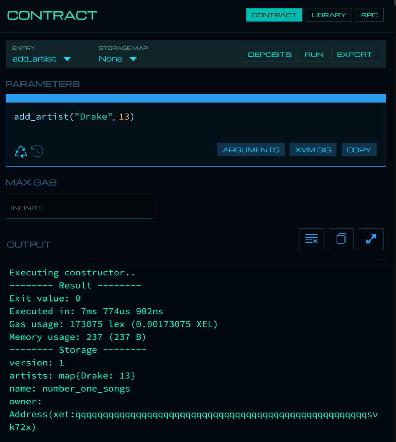Click the XVM SIG button
396x442 pixels.
(x=313, y=150)
